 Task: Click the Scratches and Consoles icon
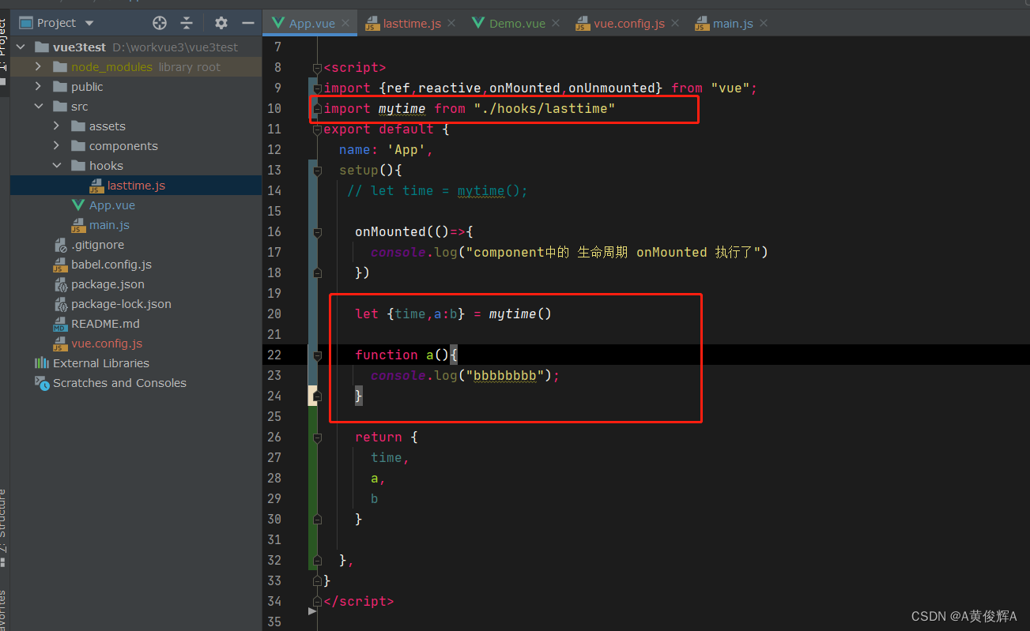(42, 383)
